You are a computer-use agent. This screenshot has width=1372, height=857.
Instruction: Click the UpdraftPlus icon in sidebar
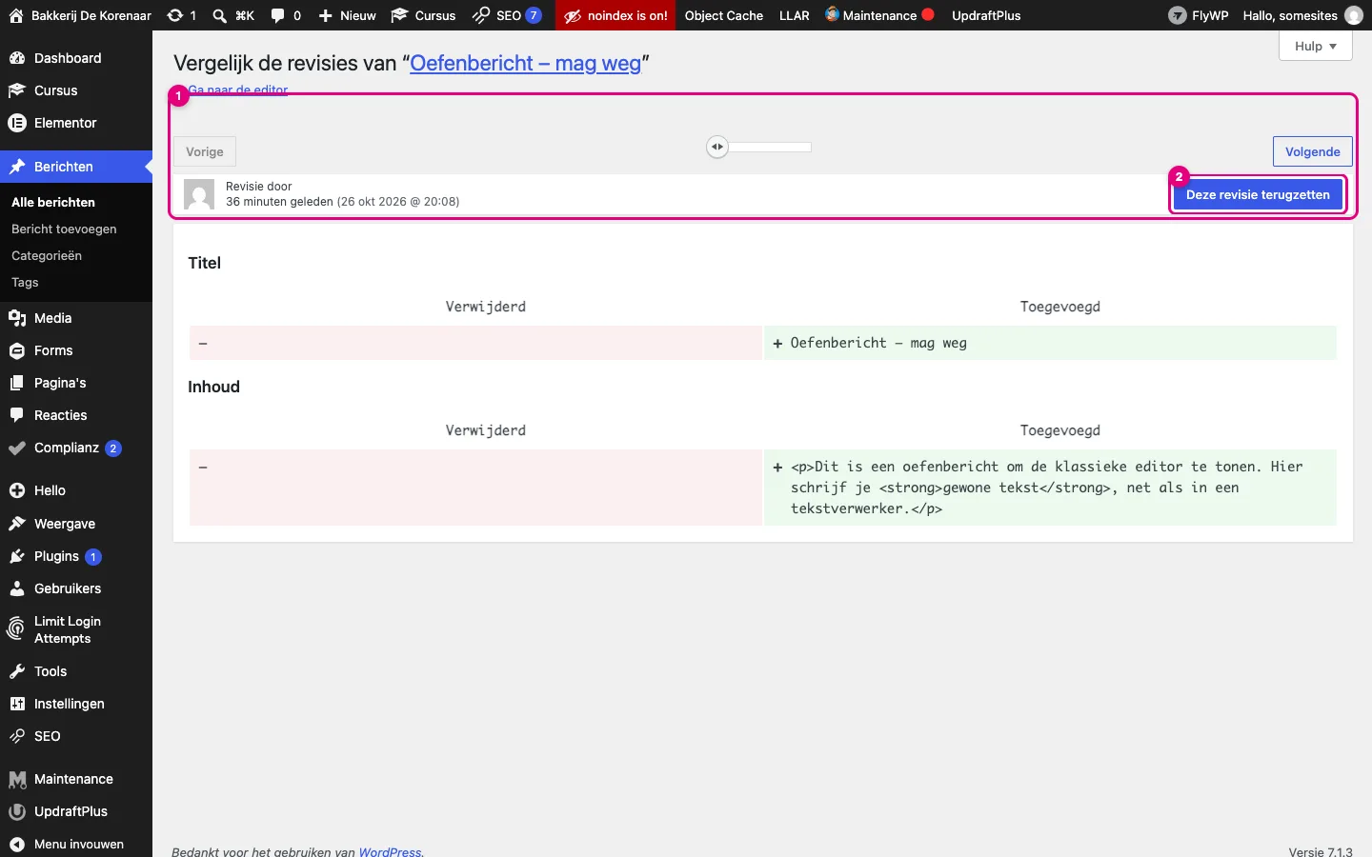point(17,811)
